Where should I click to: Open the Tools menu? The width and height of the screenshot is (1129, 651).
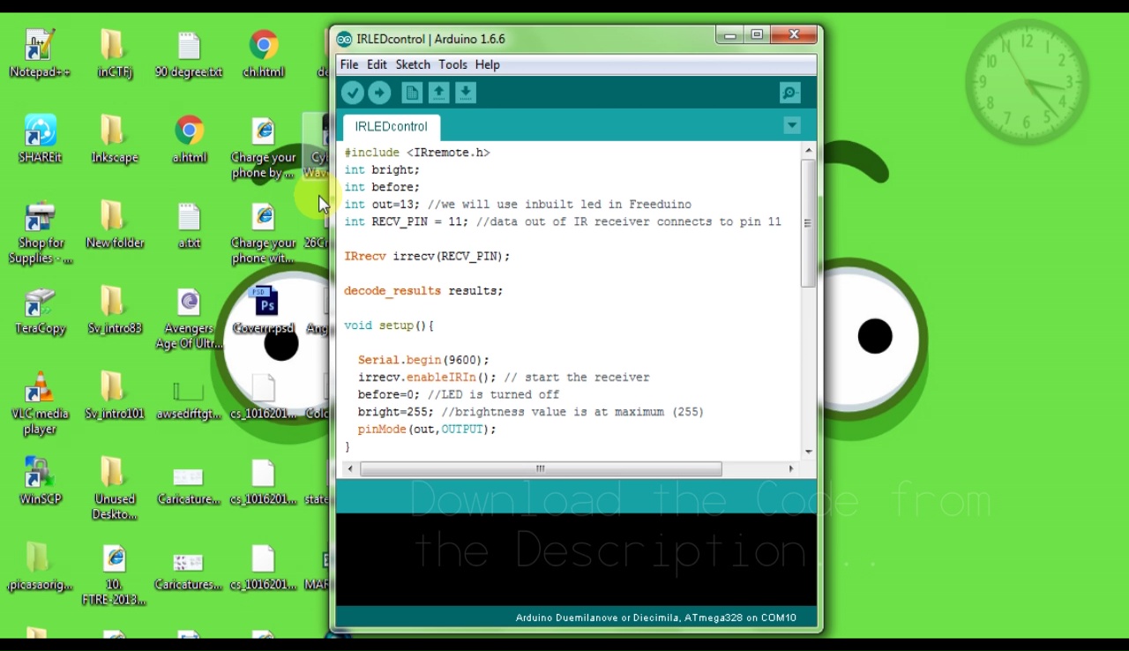pos(452,64)
